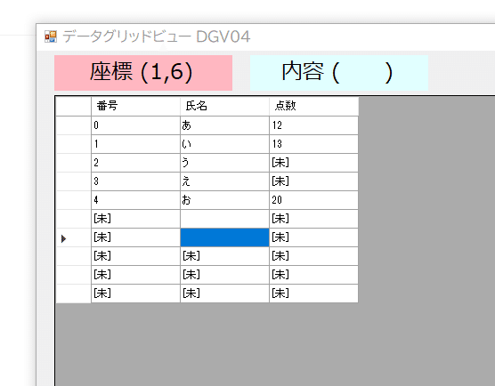Select the 点数 cell containing 20
495x386 pixels.
[x=313, y=200]
